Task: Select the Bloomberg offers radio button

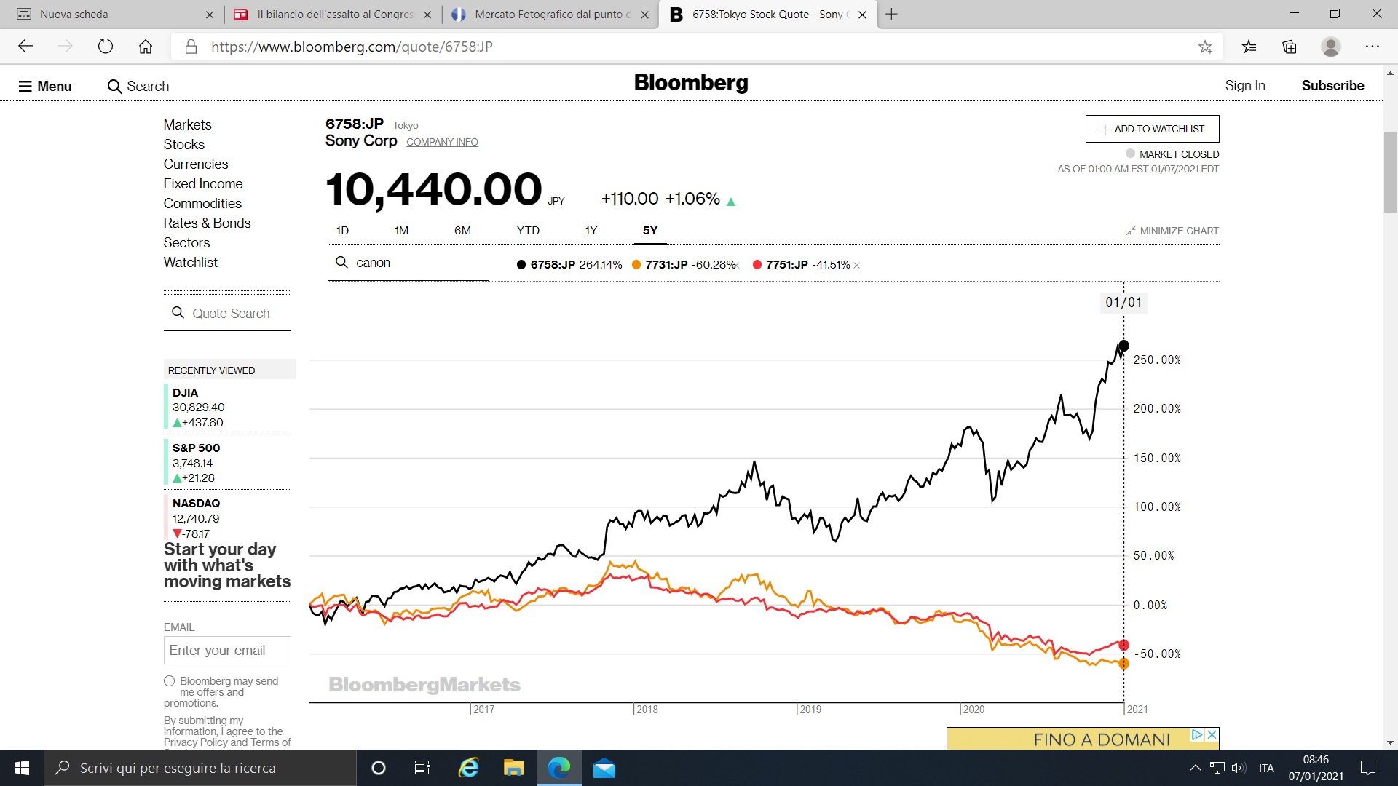Action: click(170, 681)
